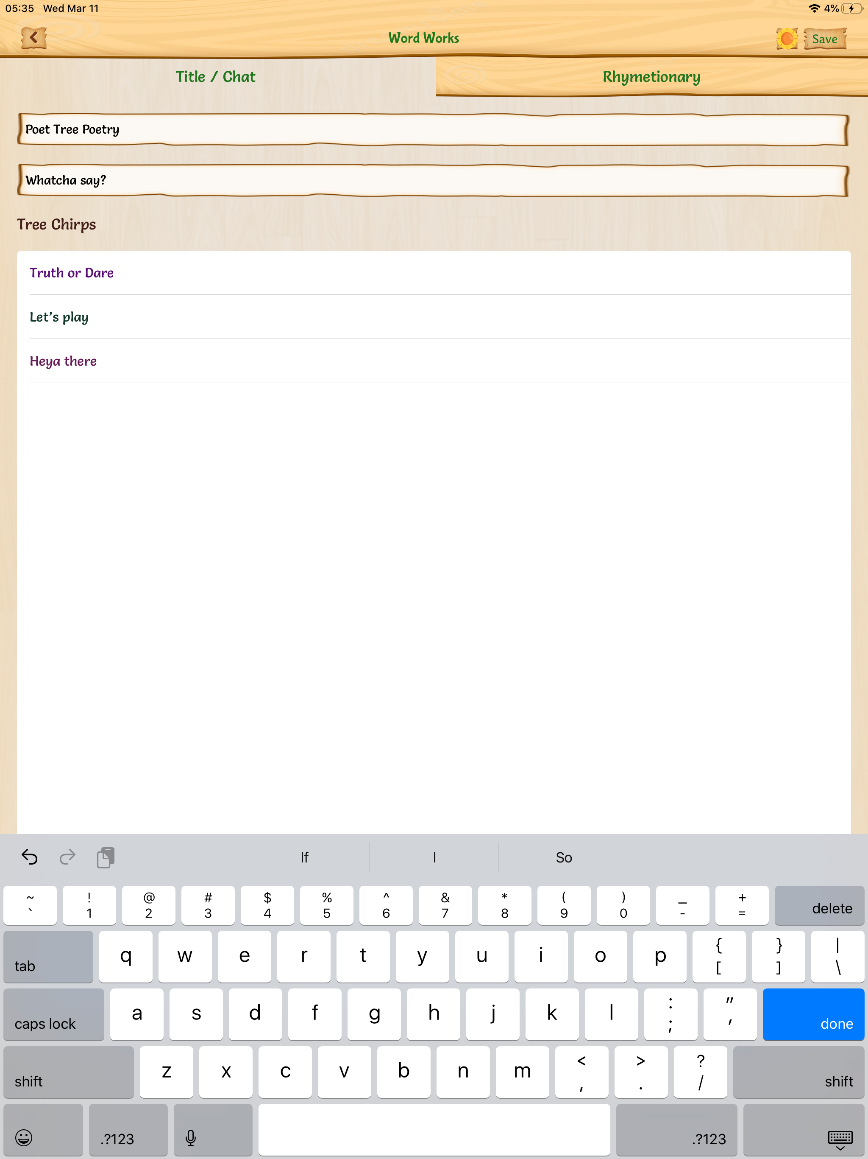The image size is (868, 1159).
Task: Tap the sun icon near Save
Action: coord(786,39)
